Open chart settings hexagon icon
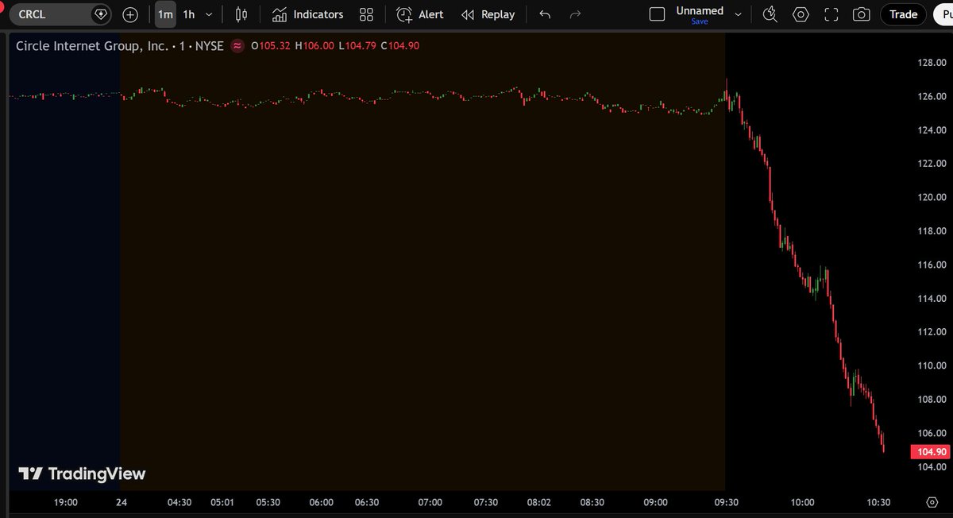Image resolution: width=953 pixels, height=518 pixels. tap(801, 14)
